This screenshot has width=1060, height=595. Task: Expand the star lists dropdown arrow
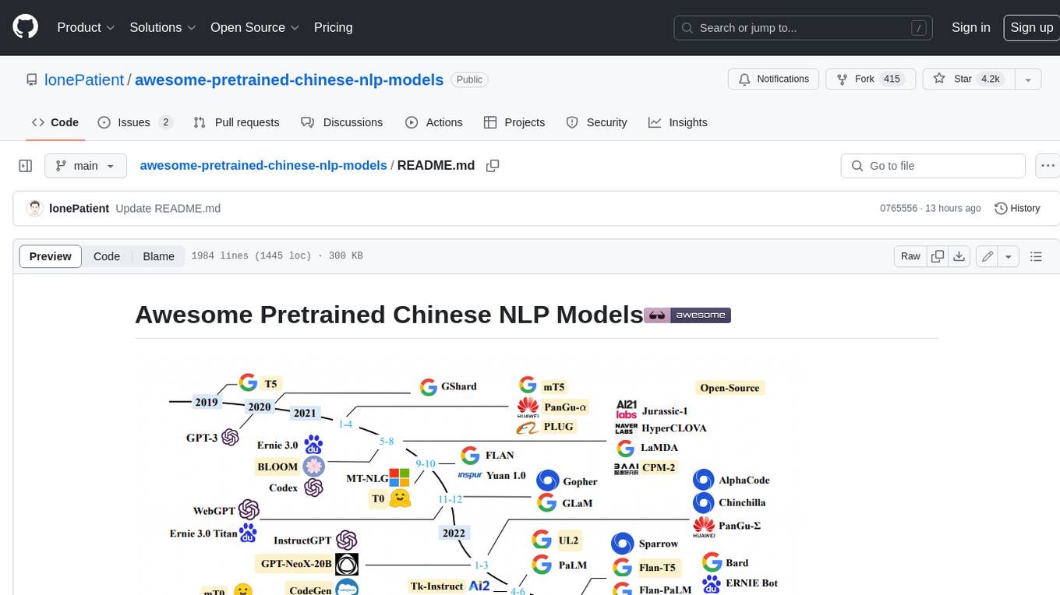1027,79
